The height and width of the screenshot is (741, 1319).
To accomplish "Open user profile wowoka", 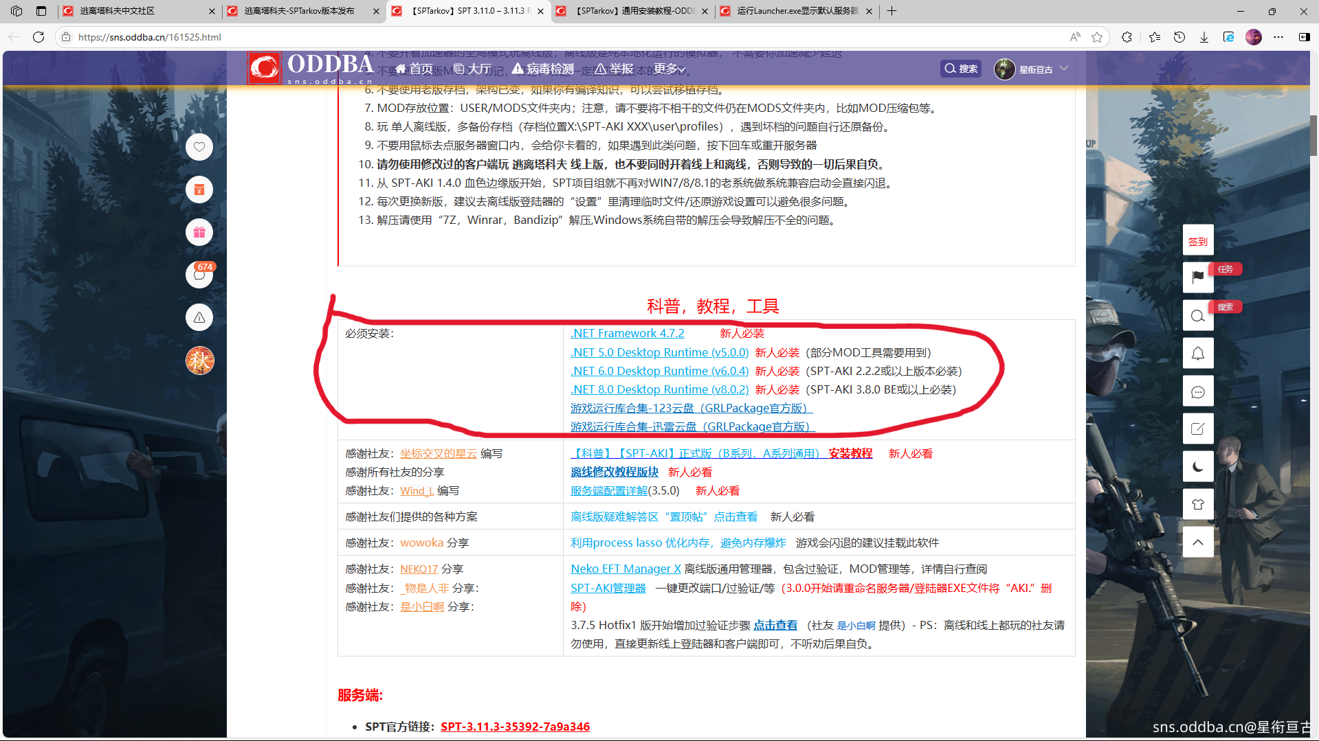I will (x=422, y=543).
